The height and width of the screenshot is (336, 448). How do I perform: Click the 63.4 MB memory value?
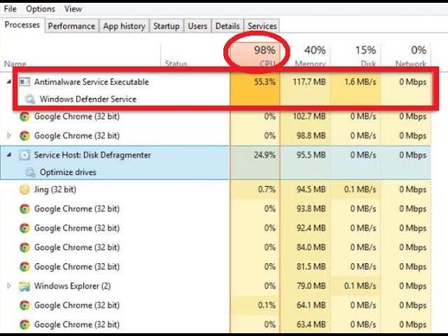pos(311,325)
